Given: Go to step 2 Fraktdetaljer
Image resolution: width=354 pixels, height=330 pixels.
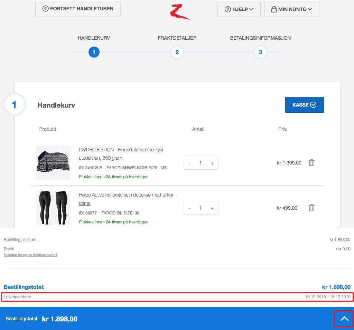Looking at the screenshot, I should tap(177, 52).
